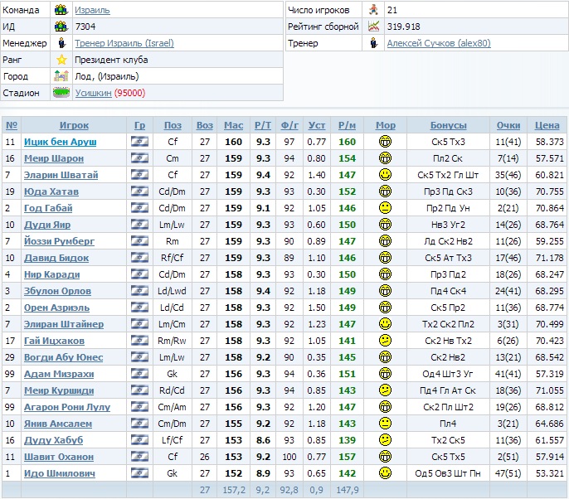Open player Шавит Оханон
This screenshot has height=499, width=569.
point(59,457)
